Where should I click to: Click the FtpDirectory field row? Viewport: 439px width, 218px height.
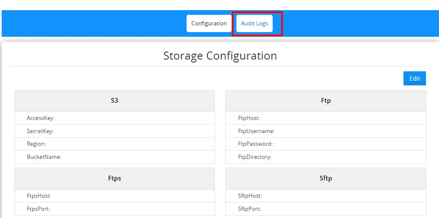pyautogui.click(x=325, y=157)
